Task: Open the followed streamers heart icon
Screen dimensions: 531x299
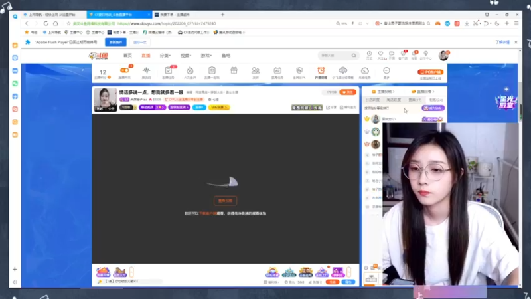Action: point(380,55)
